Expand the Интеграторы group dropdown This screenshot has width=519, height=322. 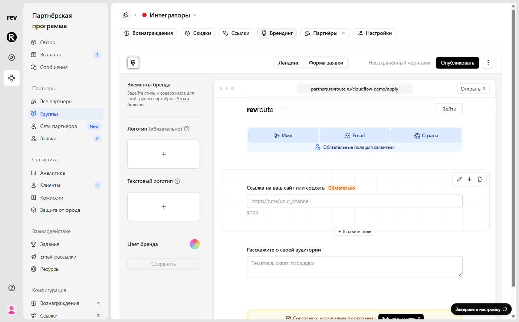coord(170,15)
